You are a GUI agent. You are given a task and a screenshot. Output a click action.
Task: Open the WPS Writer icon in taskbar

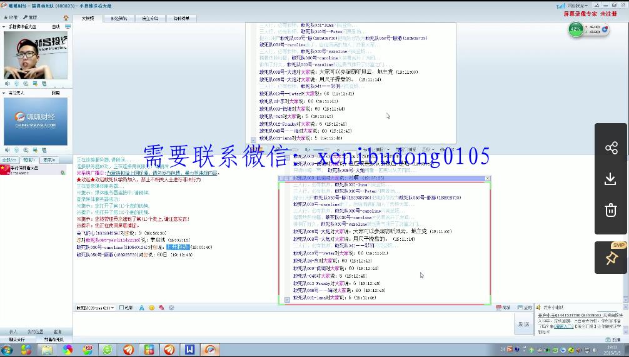[189, 349]
